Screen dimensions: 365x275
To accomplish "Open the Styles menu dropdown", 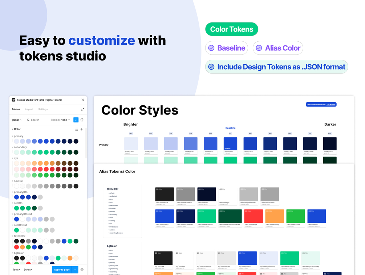I will pos(28,270).
